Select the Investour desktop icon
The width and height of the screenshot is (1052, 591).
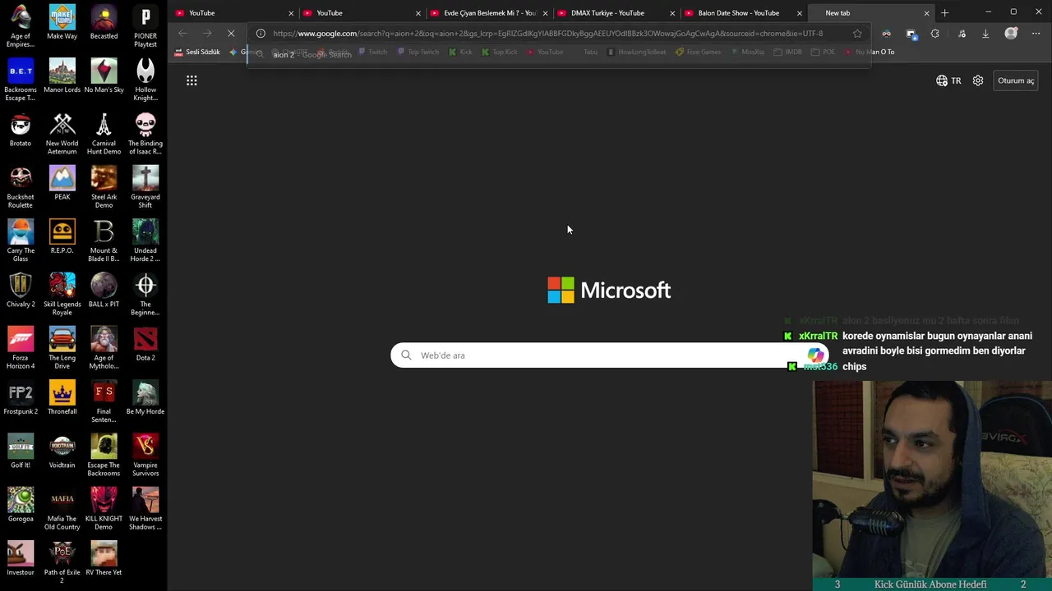(21, 558)
